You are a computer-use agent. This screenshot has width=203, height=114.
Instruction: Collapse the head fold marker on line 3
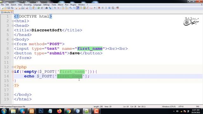[13, 26]
